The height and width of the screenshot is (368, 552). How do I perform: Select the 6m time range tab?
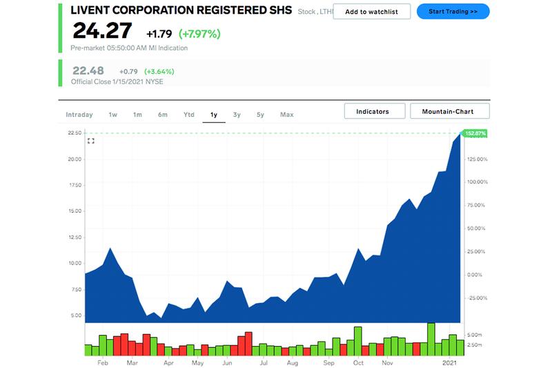(x=163, y=115)
